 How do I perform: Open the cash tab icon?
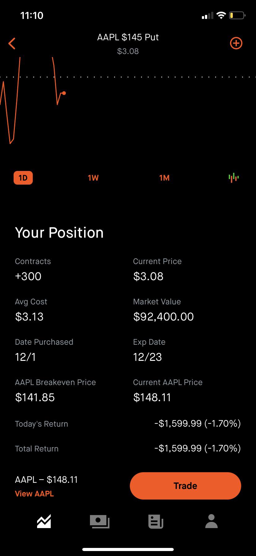tap(100, 521)
